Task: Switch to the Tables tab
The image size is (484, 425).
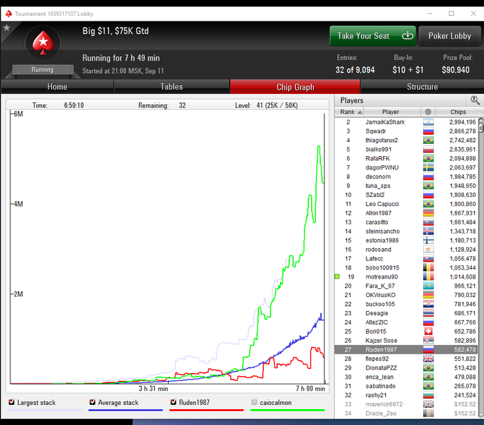Action: click(171, 86)
